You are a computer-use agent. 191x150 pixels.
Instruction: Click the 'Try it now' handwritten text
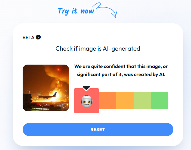76,11
